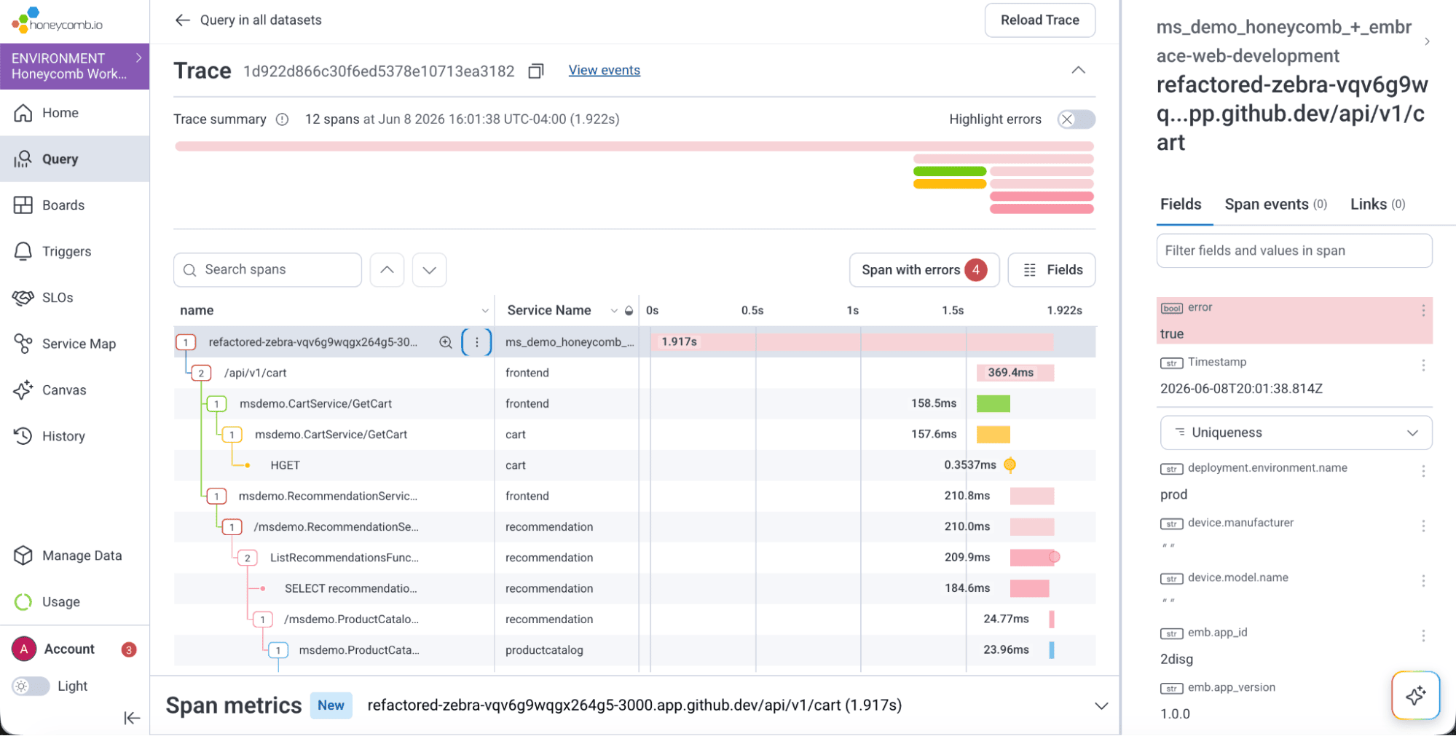Click the Reload Trace button
The image size is (1456, 736).
pos(1039,20)
